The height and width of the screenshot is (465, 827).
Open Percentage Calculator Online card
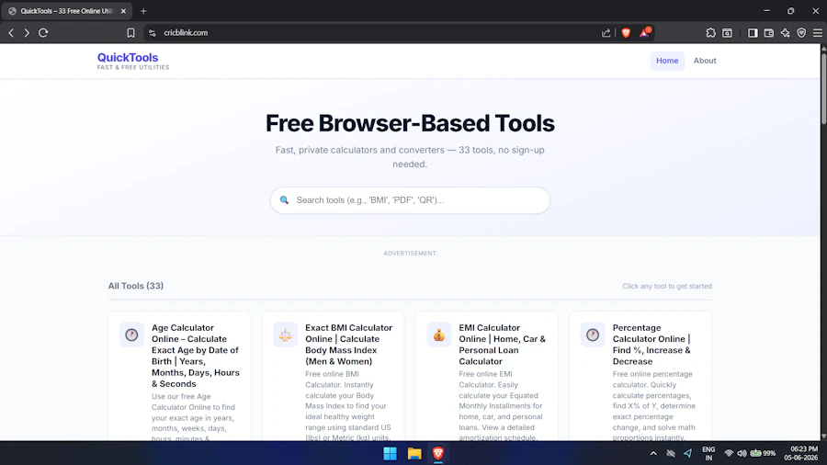click(x=640, y=377)
